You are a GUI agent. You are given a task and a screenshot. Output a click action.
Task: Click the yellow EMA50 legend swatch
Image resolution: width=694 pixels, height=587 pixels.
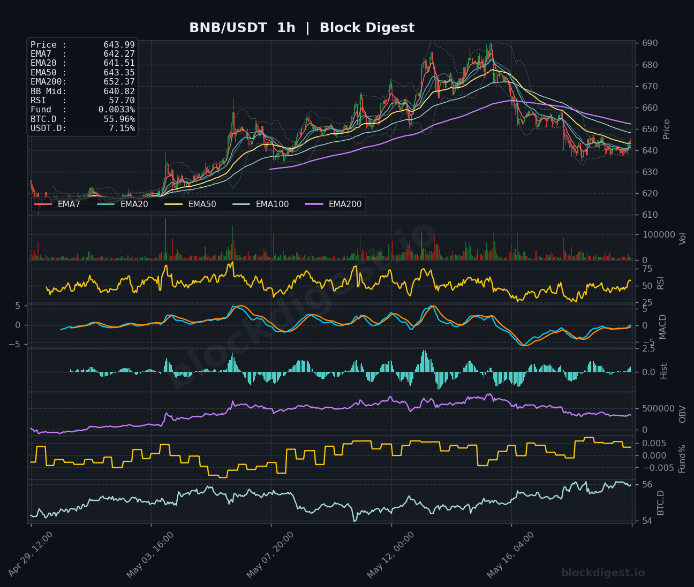[174, 204]
